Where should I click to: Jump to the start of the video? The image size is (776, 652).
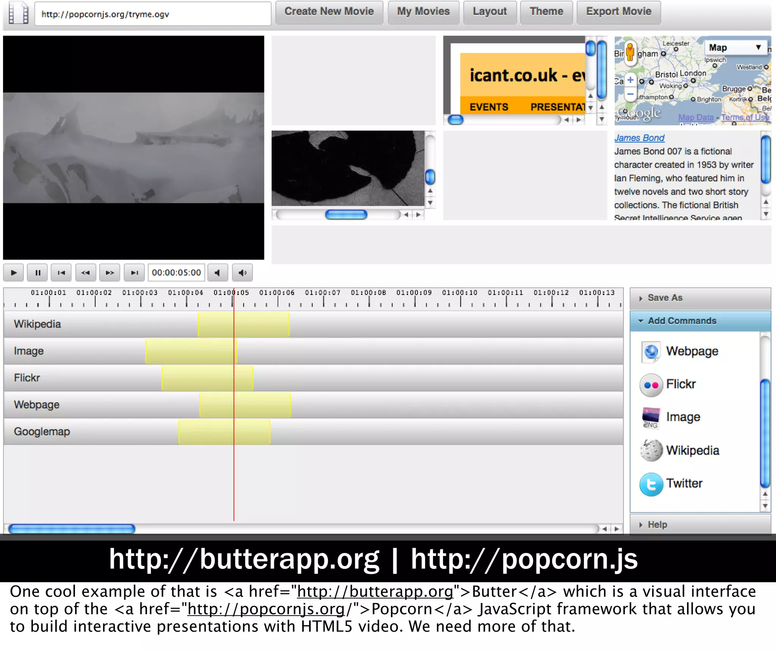coord(61,273)
